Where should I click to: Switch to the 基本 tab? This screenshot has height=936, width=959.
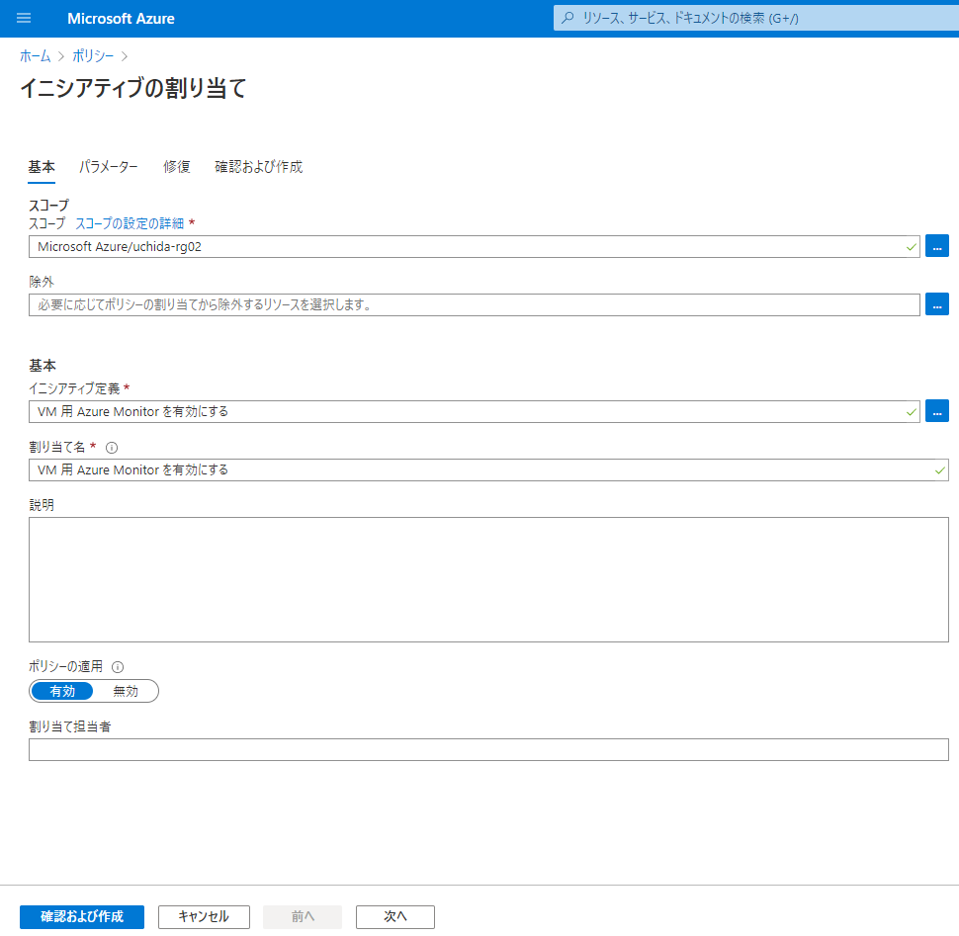(42, 167)
